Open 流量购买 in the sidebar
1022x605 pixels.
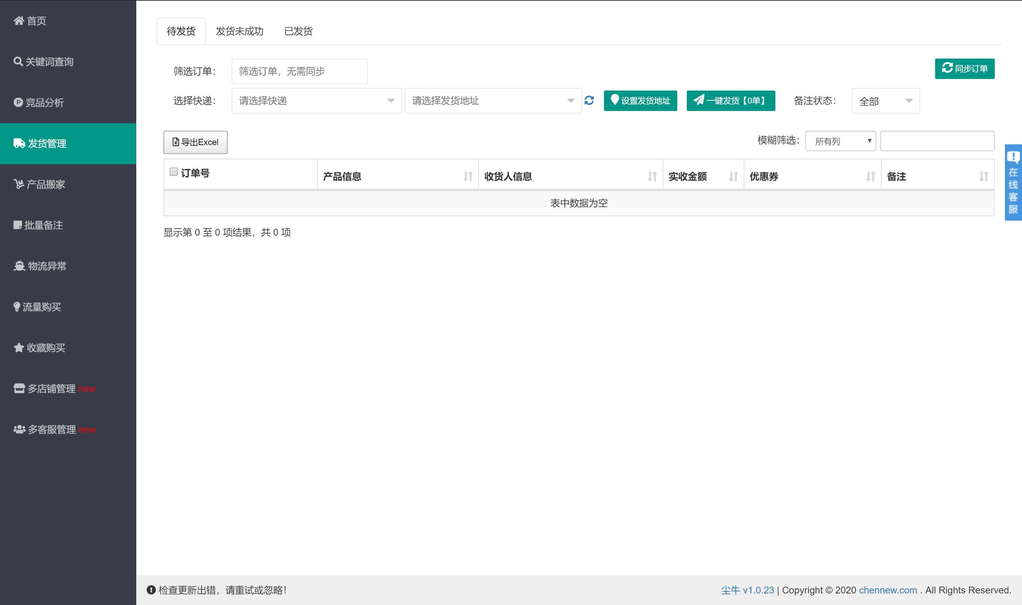pos(68,306)
